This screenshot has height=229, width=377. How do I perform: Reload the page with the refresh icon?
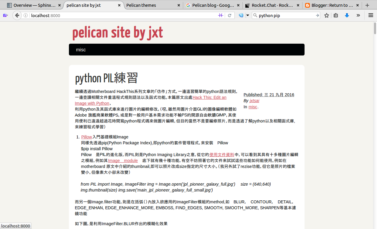coord(229,15)
